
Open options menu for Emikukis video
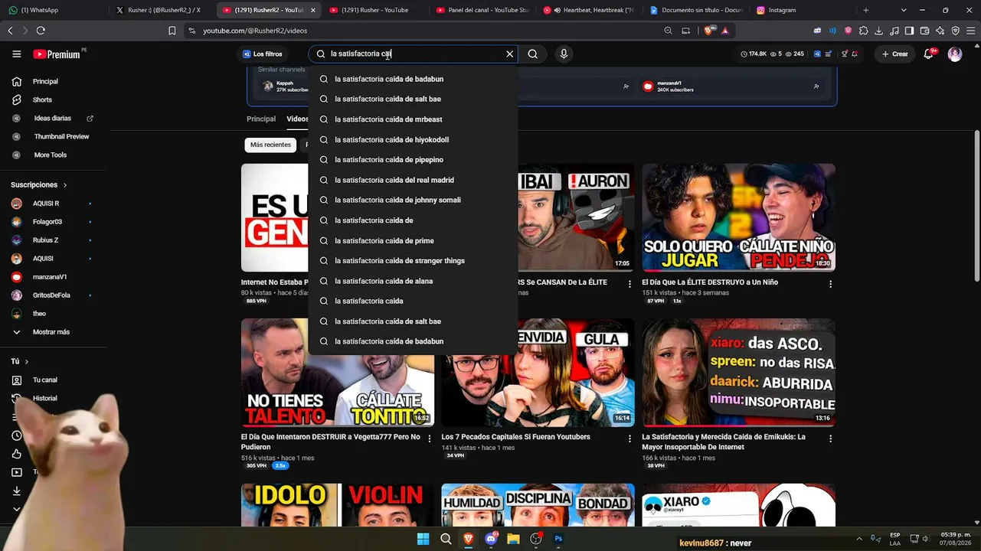click(x=830, y=439)
